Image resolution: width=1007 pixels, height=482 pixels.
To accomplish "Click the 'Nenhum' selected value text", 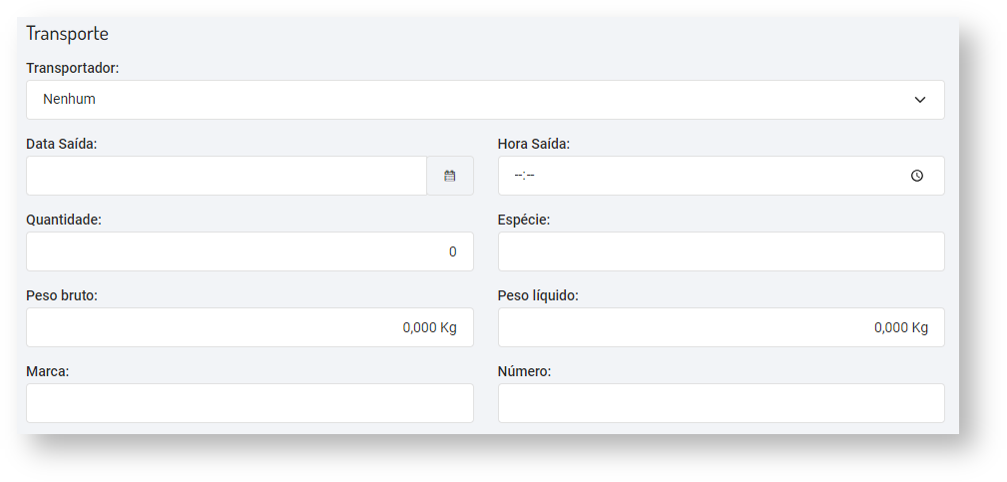I will (x=70, y=100).
